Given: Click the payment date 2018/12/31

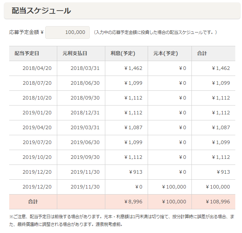Looking at the screenshot, I should pyautogui.click(x=85, y=113).
